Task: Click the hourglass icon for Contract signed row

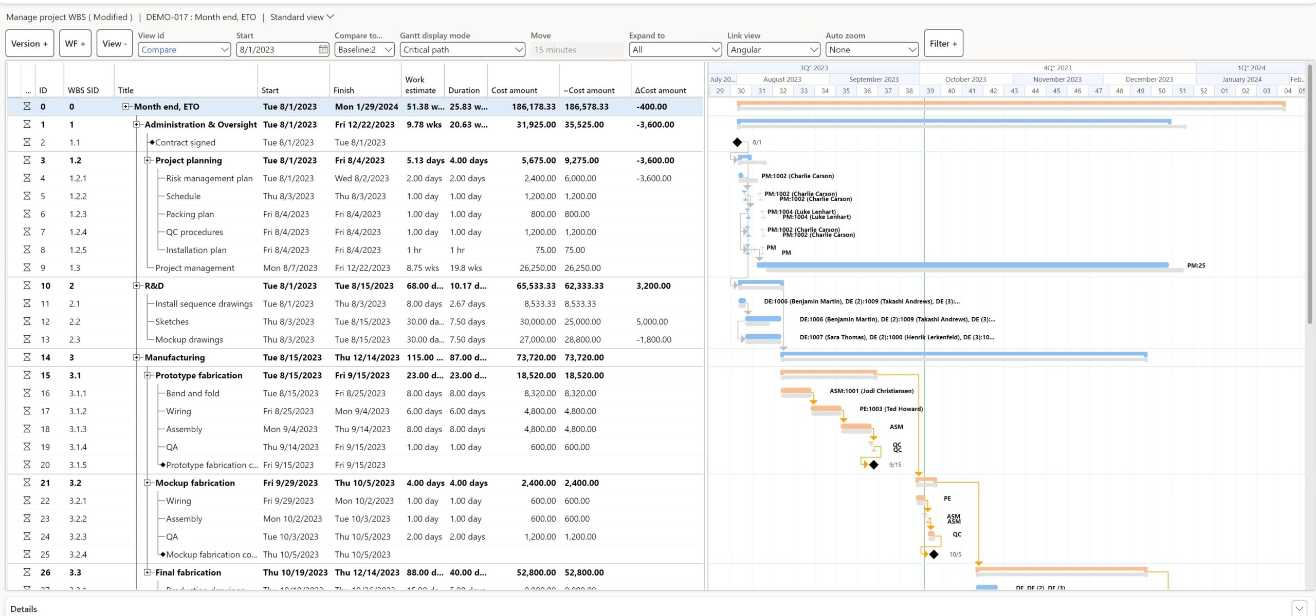Action: pos(27,142)
